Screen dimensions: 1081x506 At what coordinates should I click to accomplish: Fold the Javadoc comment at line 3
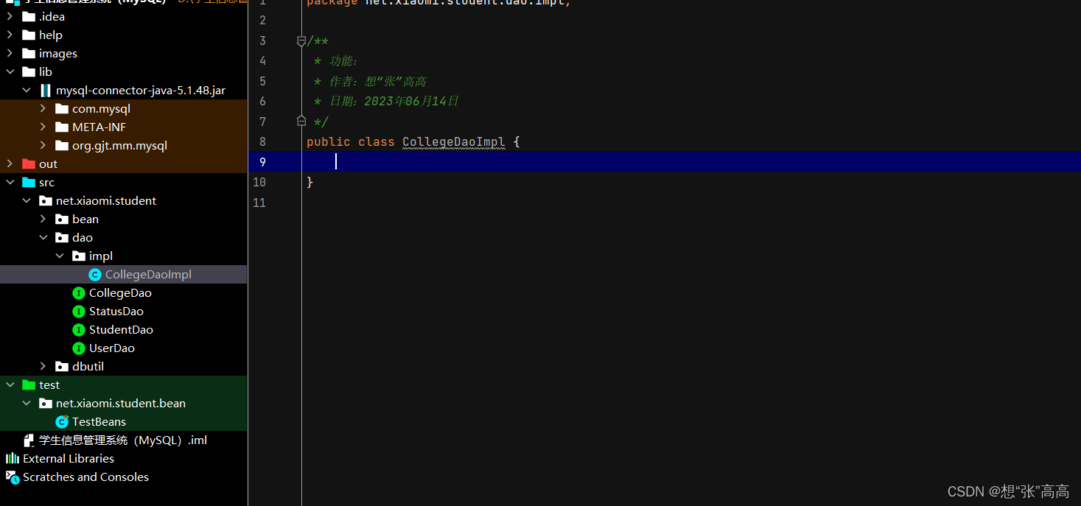pyautogui.click(x=301, y=41)
